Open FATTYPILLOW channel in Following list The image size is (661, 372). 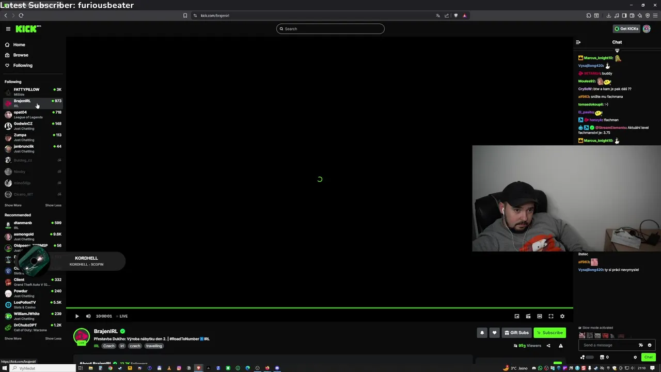[33, 92]
